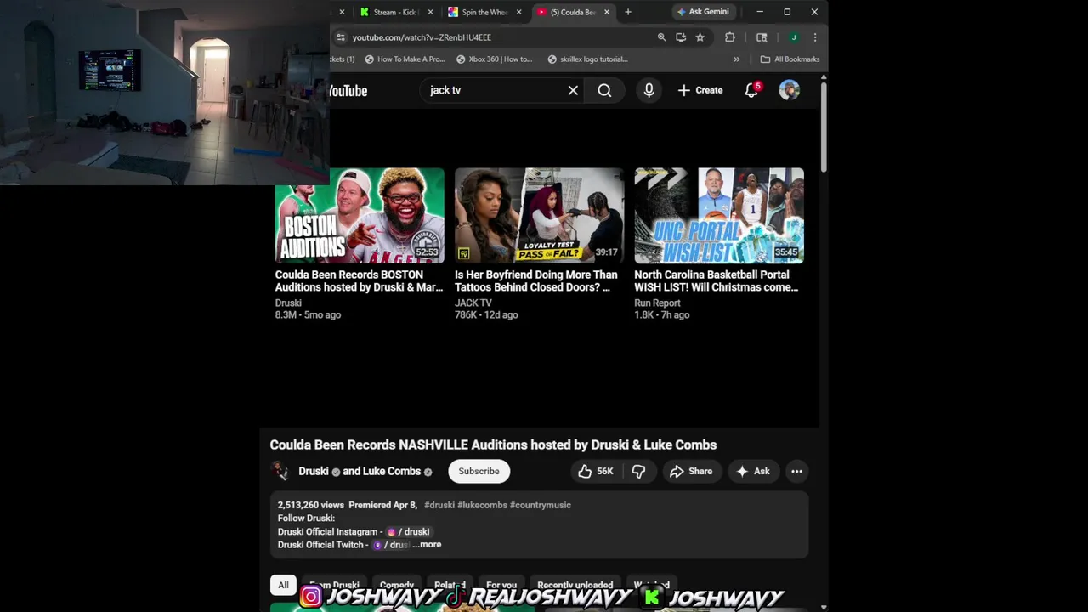The width and height of the screenshot is (1088, 612).
Task: Open the three-dot more actions menu
Action: (x=796, y=471)
